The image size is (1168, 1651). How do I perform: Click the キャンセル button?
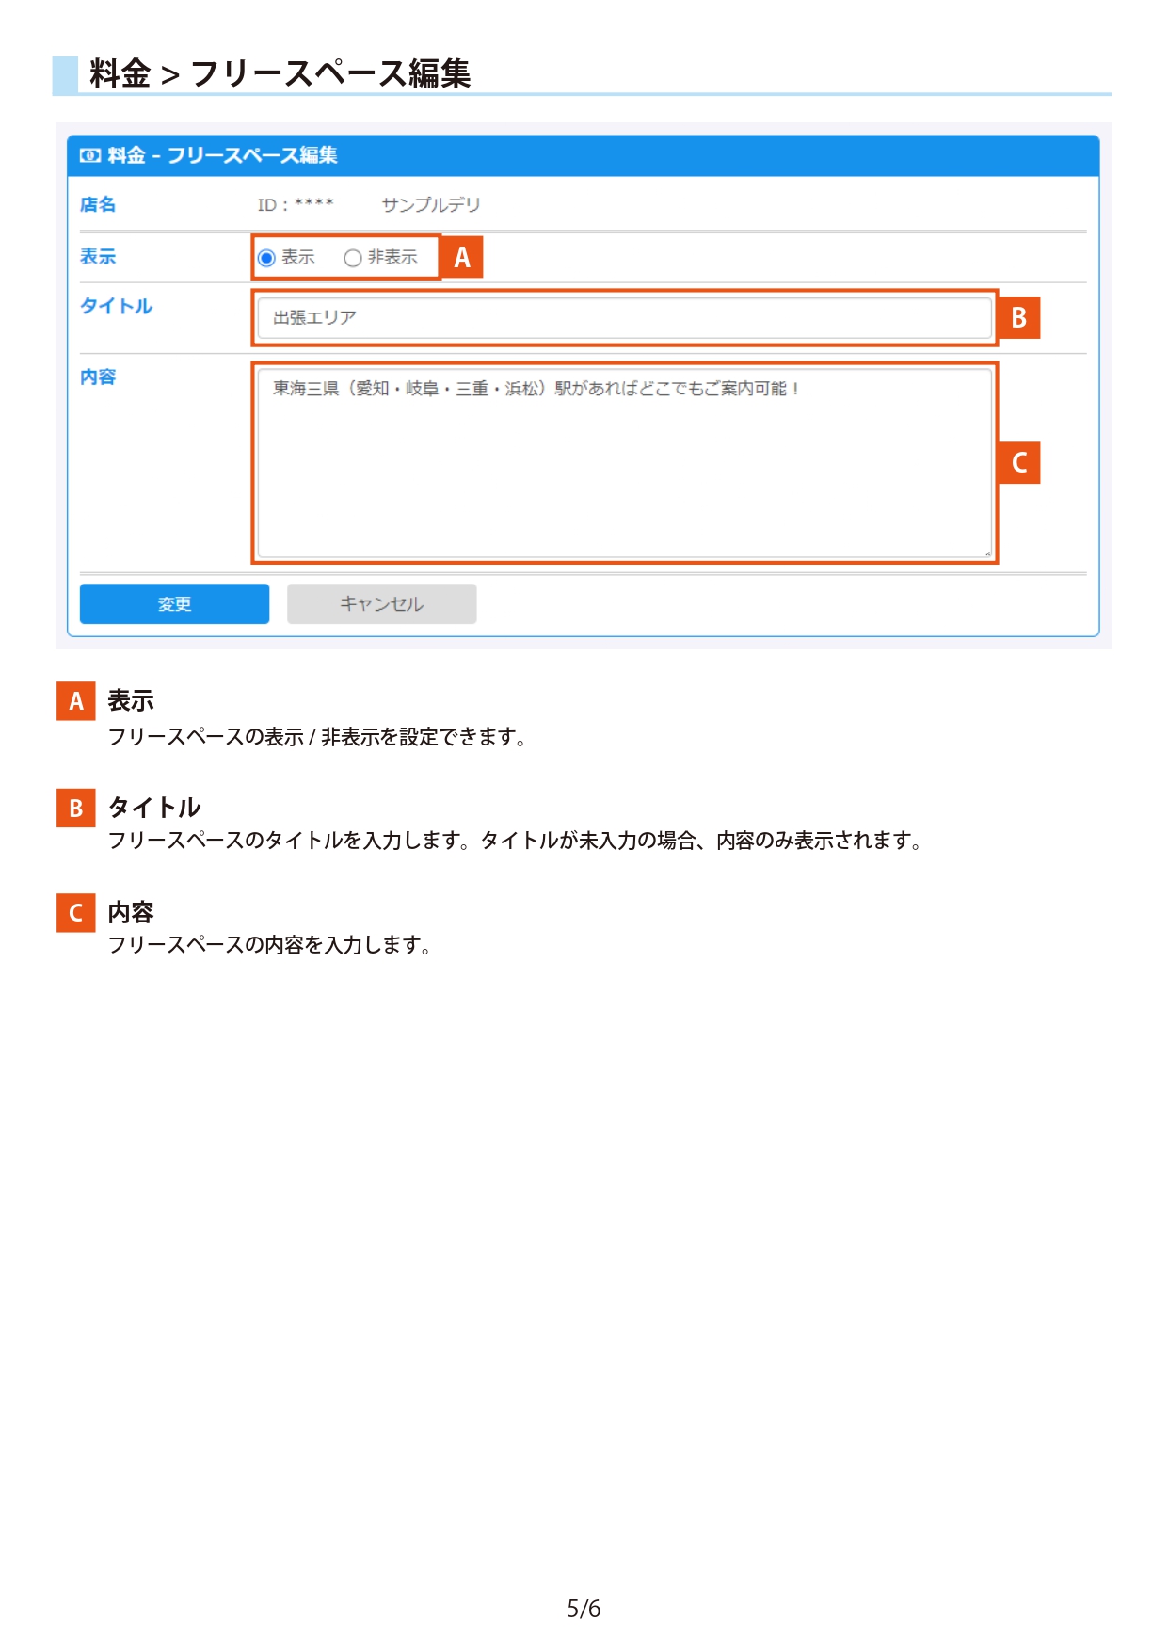click(382, 604)
